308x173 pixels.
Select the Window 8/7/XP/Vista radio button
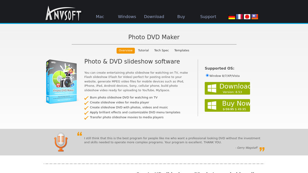click(207, 76)
